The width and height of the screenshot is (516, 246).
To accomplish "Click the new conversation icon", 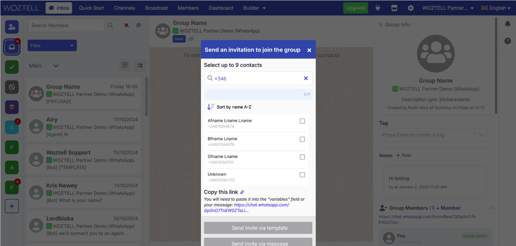I will click(x=125, y=65).
